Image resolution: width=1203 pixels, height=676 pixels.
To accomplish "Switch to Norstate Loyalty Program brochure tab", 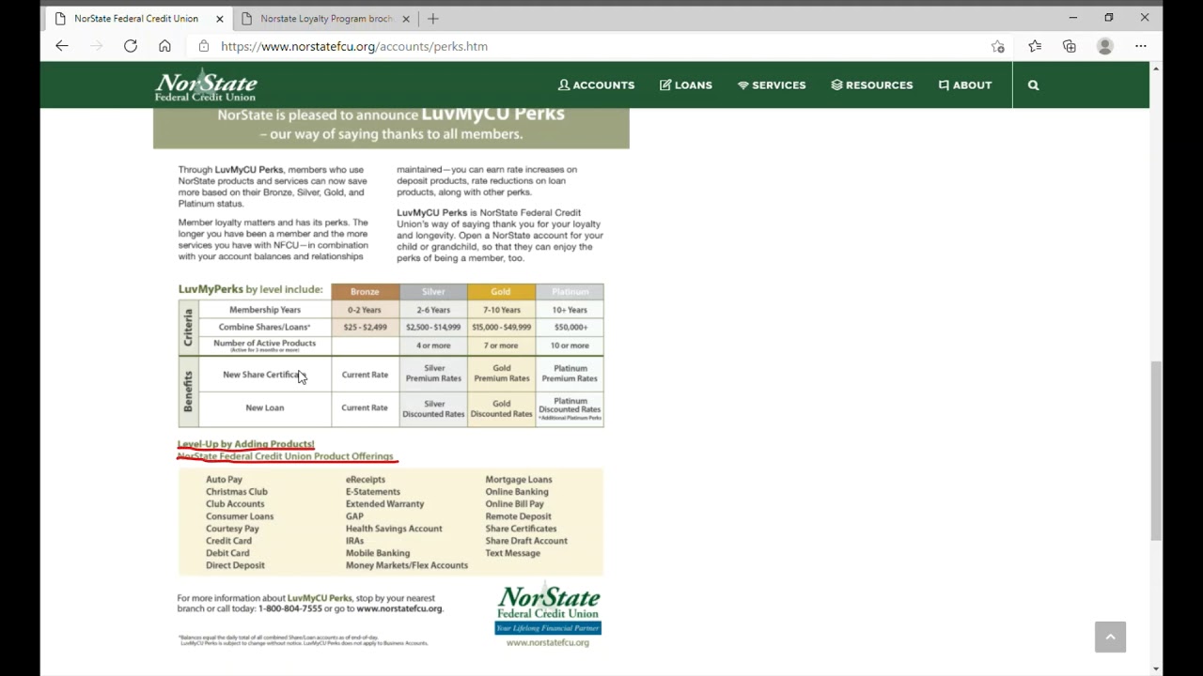I will [x=325, y=18].
